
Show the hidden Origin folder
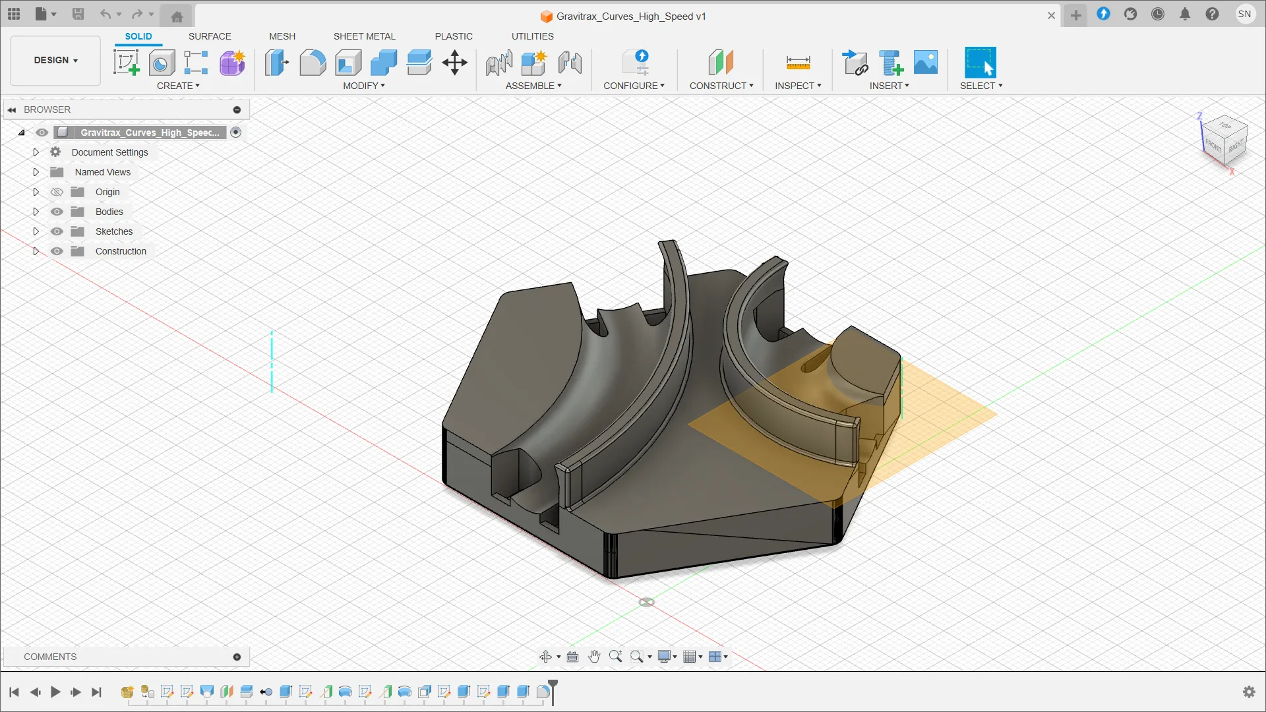(57, 192)
